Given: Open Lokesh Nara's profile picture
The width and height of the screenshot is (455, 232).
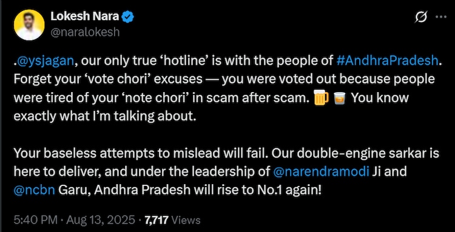Looking at the screenshot, I should (29, 25).
